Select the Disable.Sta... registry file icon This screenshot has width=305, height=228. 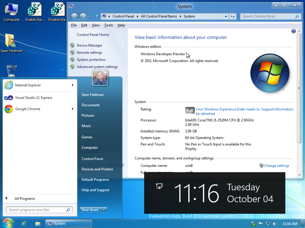(57, 12)
